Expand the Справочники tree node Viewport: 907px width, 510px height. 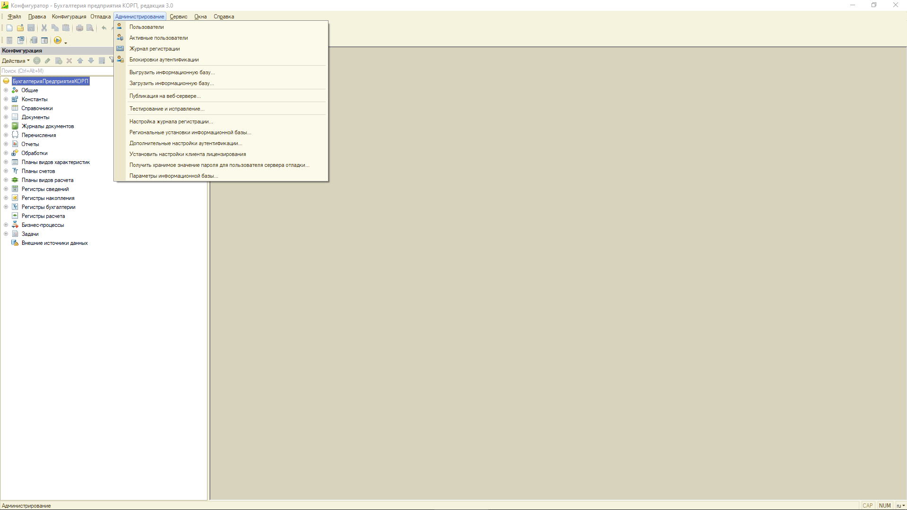[6, 108]
